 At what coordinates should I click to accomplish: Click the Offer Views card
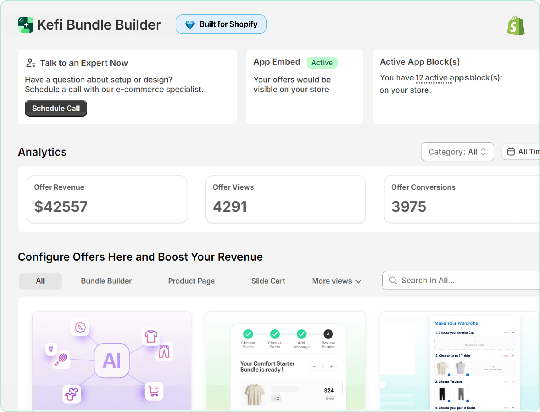click(285, 199)
